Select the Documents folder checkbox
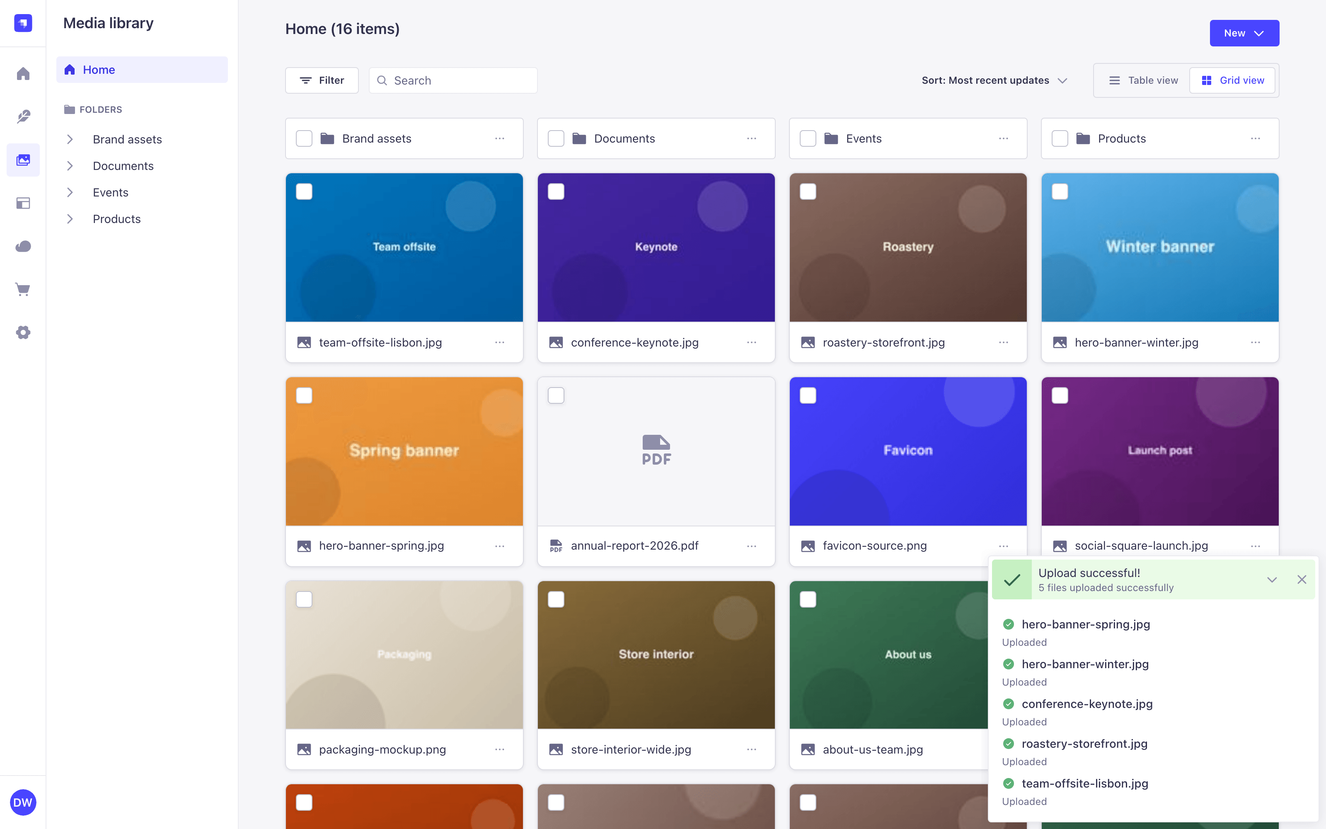 pyautogui.click(x=556, y=139)
